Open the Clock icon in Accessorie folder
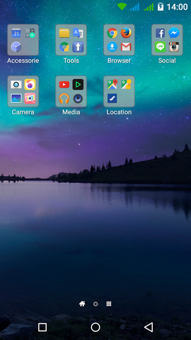 [x=16, y=47]
